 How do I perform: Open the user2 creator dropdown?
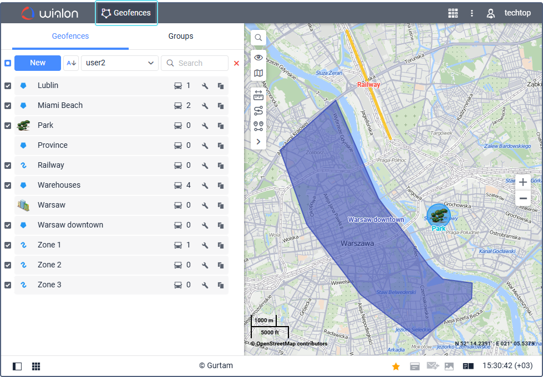[x=120, y=63]
